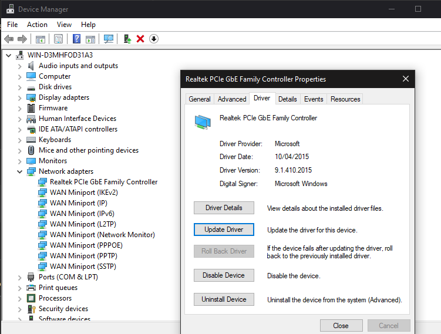
Task: Click Update device driver toolbar icon
Action: tap(127, 39)
